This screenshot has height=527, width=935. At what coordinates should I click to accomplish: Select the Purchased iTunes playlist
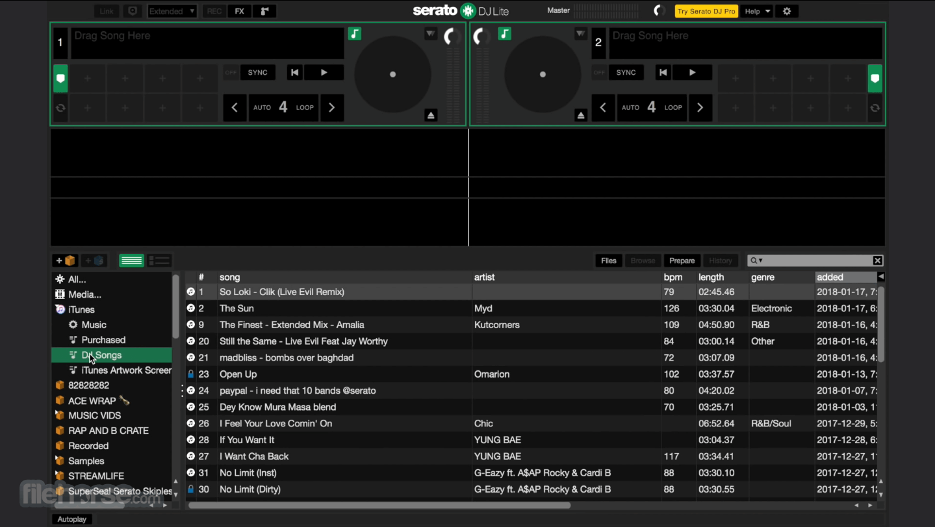point(103,340)
